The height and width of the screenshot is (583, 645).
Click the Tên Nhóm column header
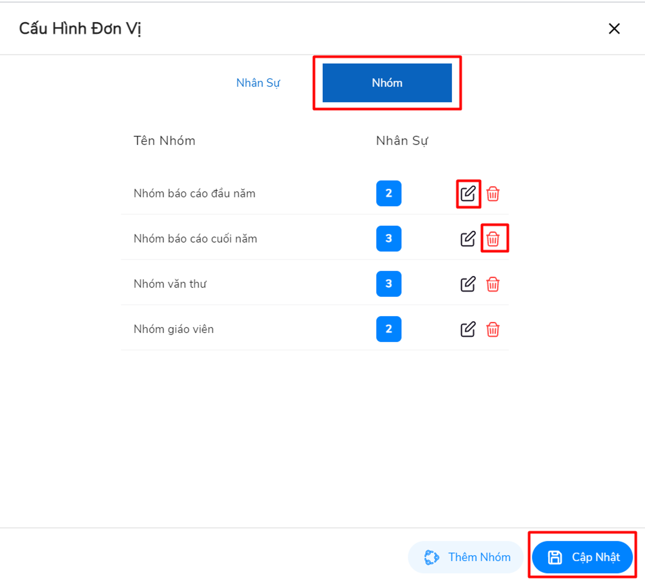point(164,141)
